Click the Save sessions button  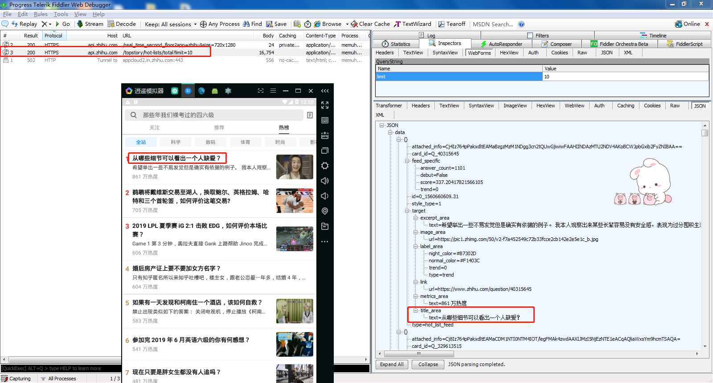click(276, 24)
